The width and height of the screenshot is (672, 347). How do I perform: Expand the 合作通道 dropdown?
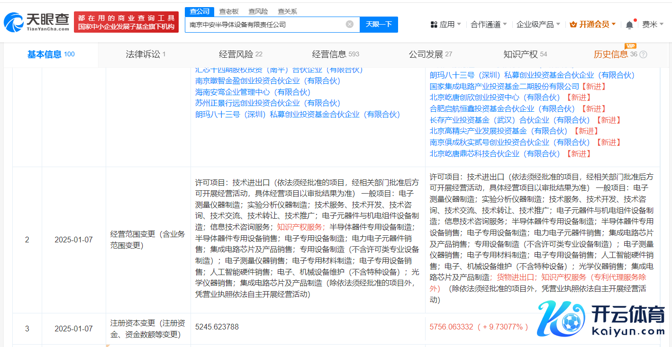coord(489,25)
